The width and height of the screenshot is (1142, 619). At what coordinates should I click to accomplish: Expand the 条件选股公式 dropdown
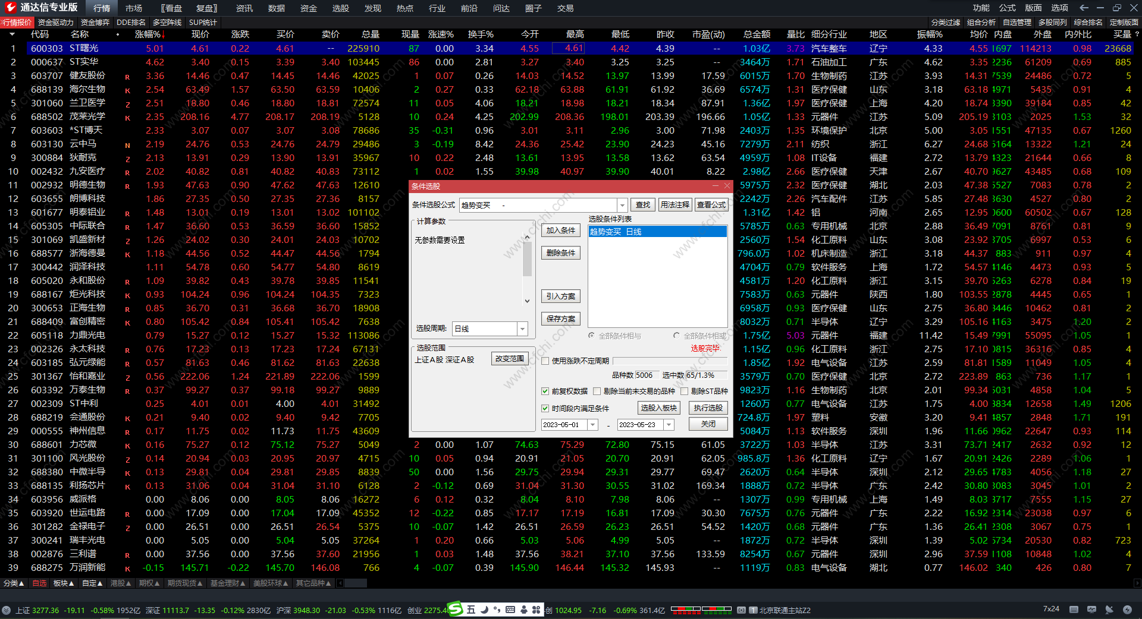click(622, 205)
